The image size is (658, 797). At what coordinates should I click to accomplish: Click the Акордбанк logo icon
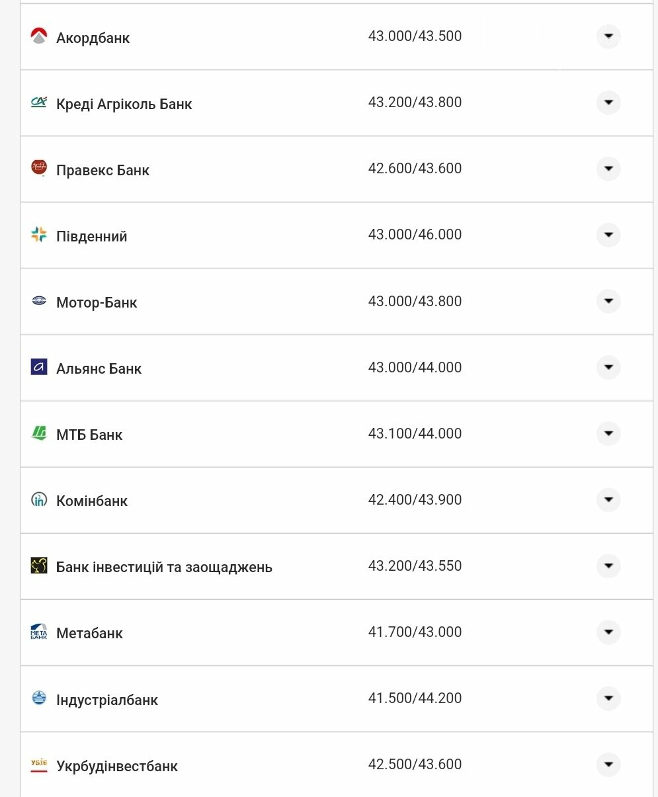[39, 36]
